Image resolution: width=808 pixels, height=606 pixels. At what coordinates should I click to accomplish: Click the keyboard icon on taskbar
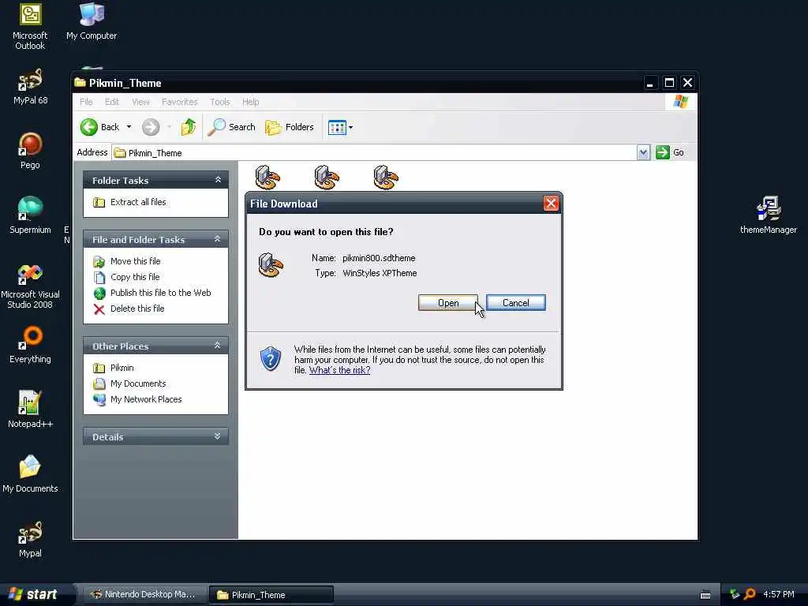[x=705, y=595]
